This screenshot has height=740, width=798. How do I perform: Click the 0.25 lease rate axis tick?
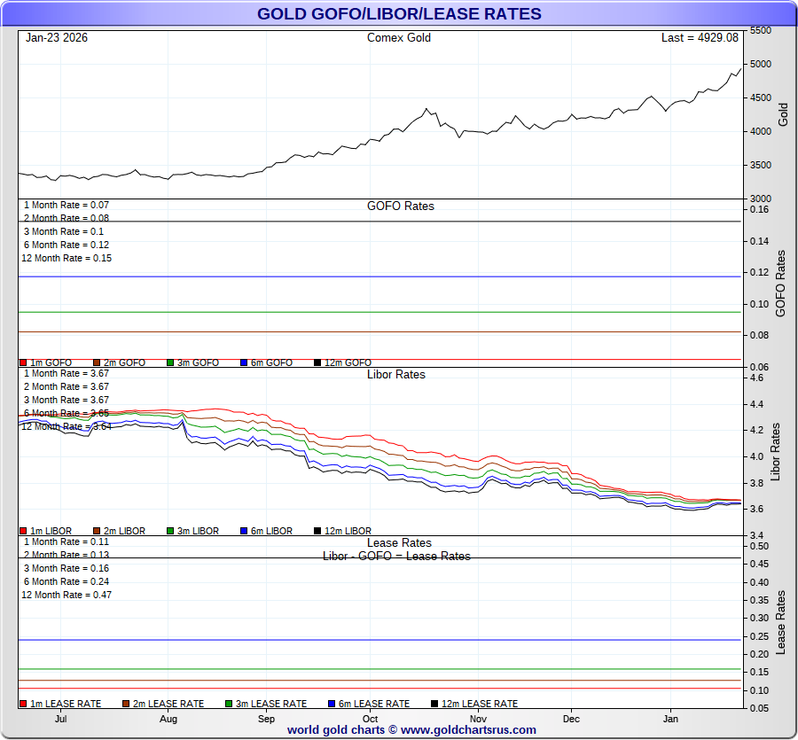(759, 636)
